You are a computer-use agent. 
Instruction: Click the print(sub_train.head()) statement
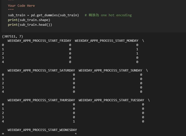click(x=30, y=24)
